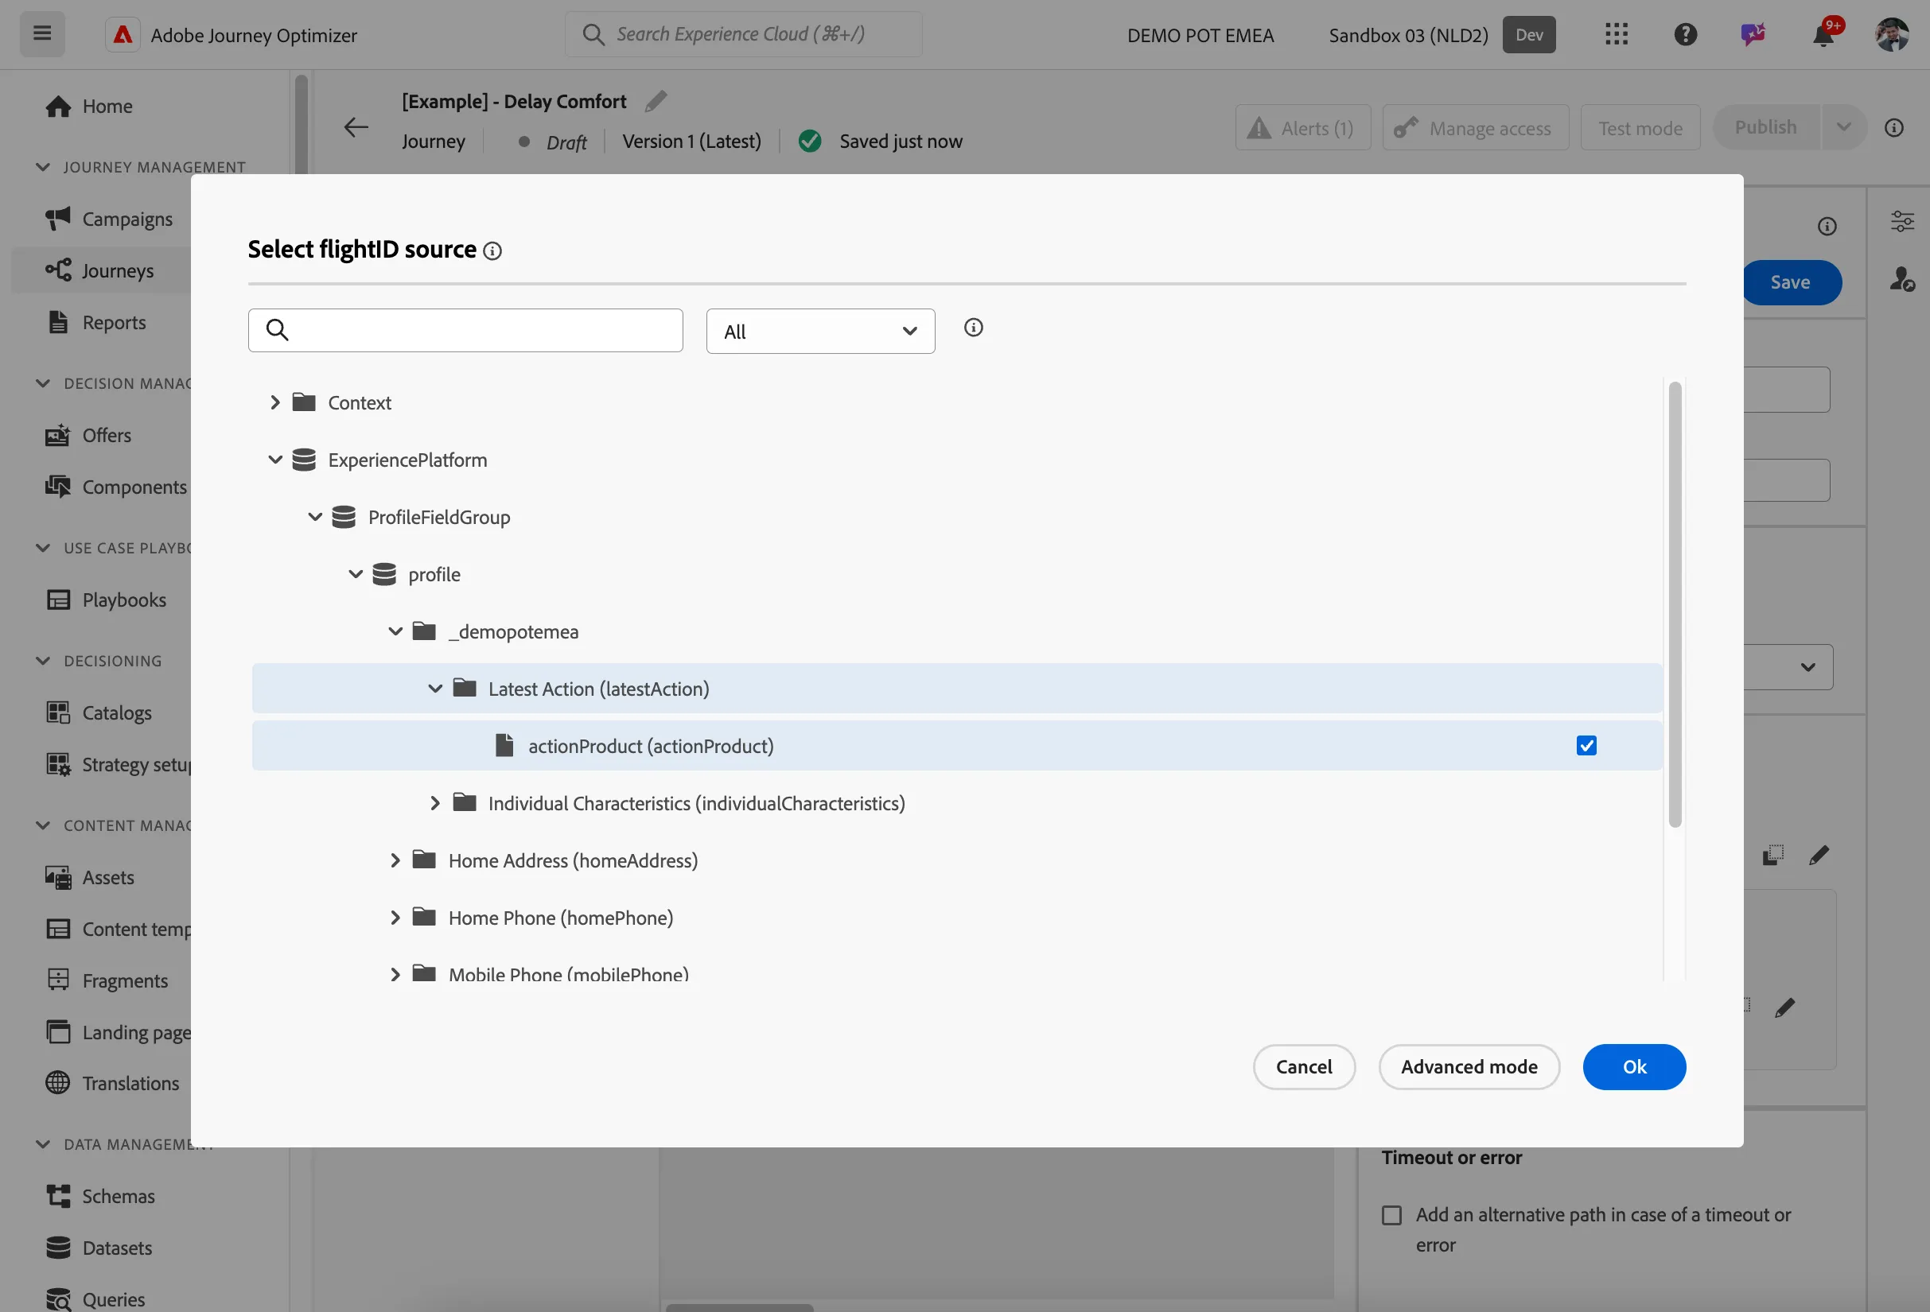This screenshot has height=1312, width=1930.
Task: Open the hamburger navigation menu
Action: (42, 34)
